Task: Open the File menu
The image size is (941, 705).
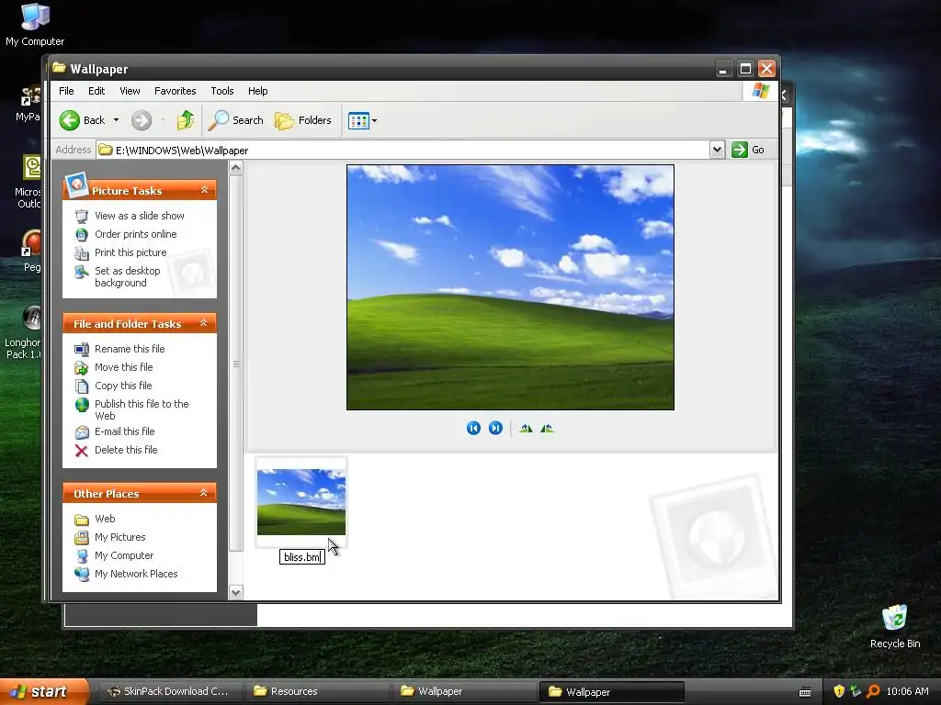Action: (66, 91)
